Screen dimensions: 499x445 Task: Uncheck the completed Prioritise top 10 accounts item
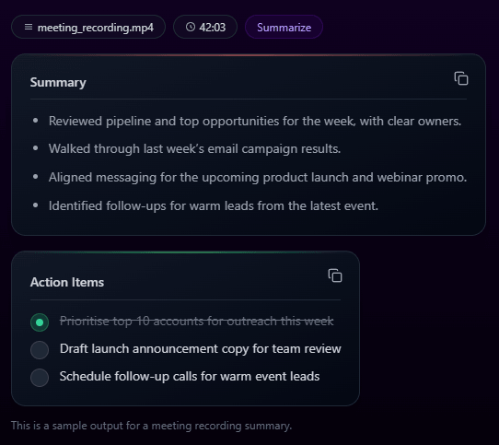(40, 322)
